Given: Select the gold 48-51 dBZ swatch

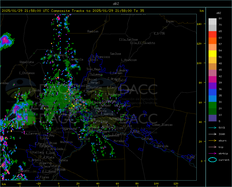Looking at the screenshot, I should click(212, 60).
